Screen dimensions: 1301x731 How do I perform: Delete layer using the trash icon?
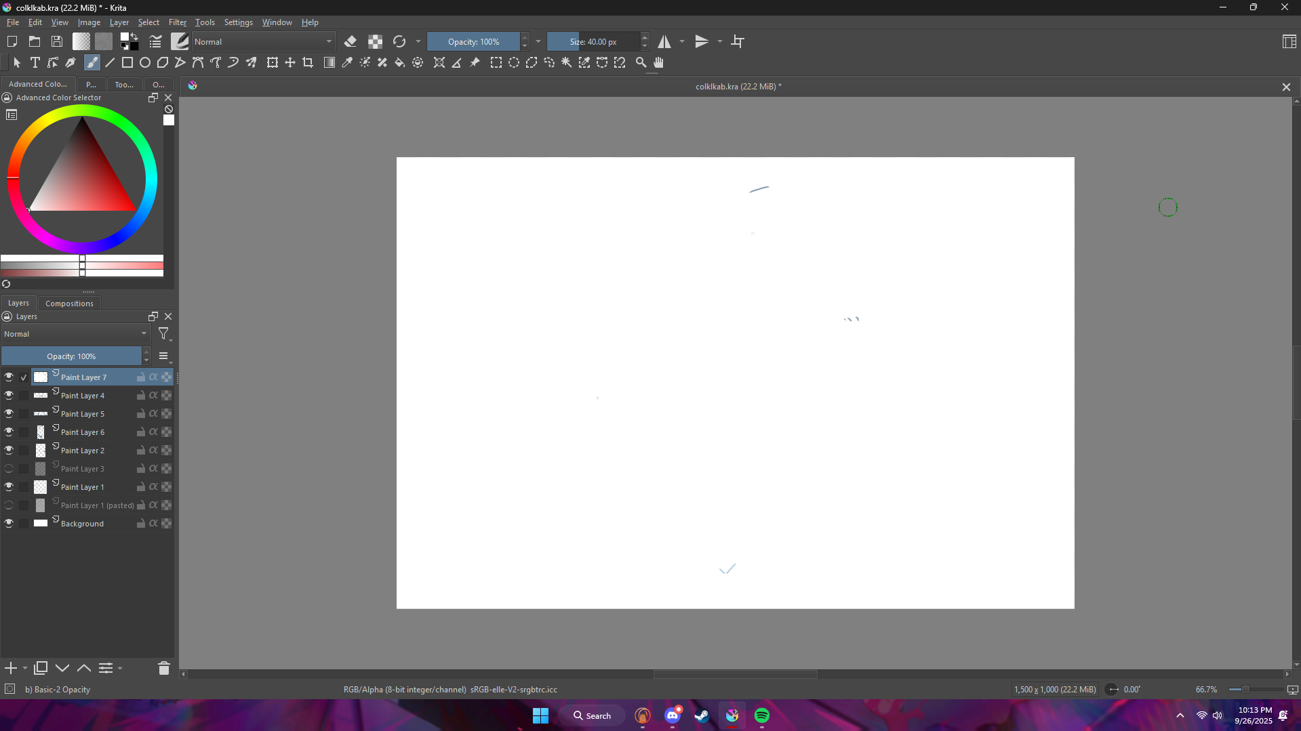[x=163, y=668]
